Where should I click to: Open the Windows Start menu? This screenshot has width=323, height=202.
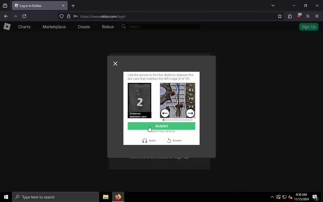click(x=6, y=197)
